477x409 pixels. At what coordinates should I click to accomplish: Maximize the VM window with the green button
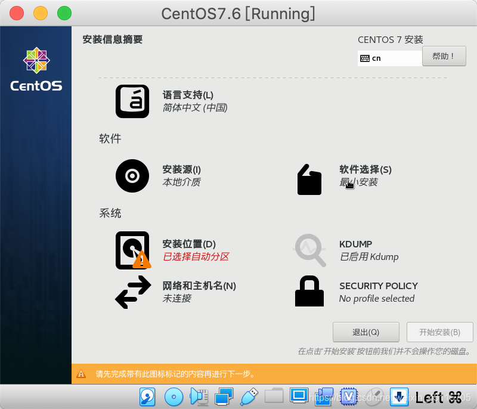64,13
